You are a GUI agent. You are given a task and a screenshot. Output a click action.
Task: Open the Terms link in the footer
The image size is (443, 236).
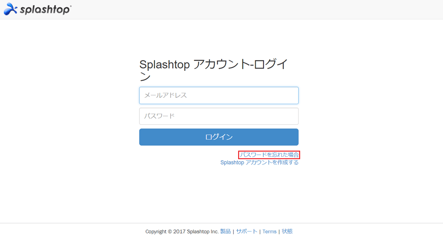(269, 231)
